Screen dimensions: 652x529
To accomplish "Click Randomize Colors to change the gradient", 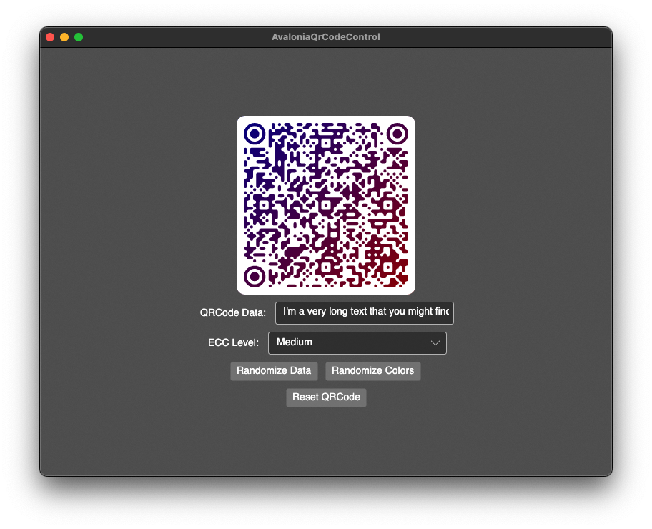I will tap(372, 371).
